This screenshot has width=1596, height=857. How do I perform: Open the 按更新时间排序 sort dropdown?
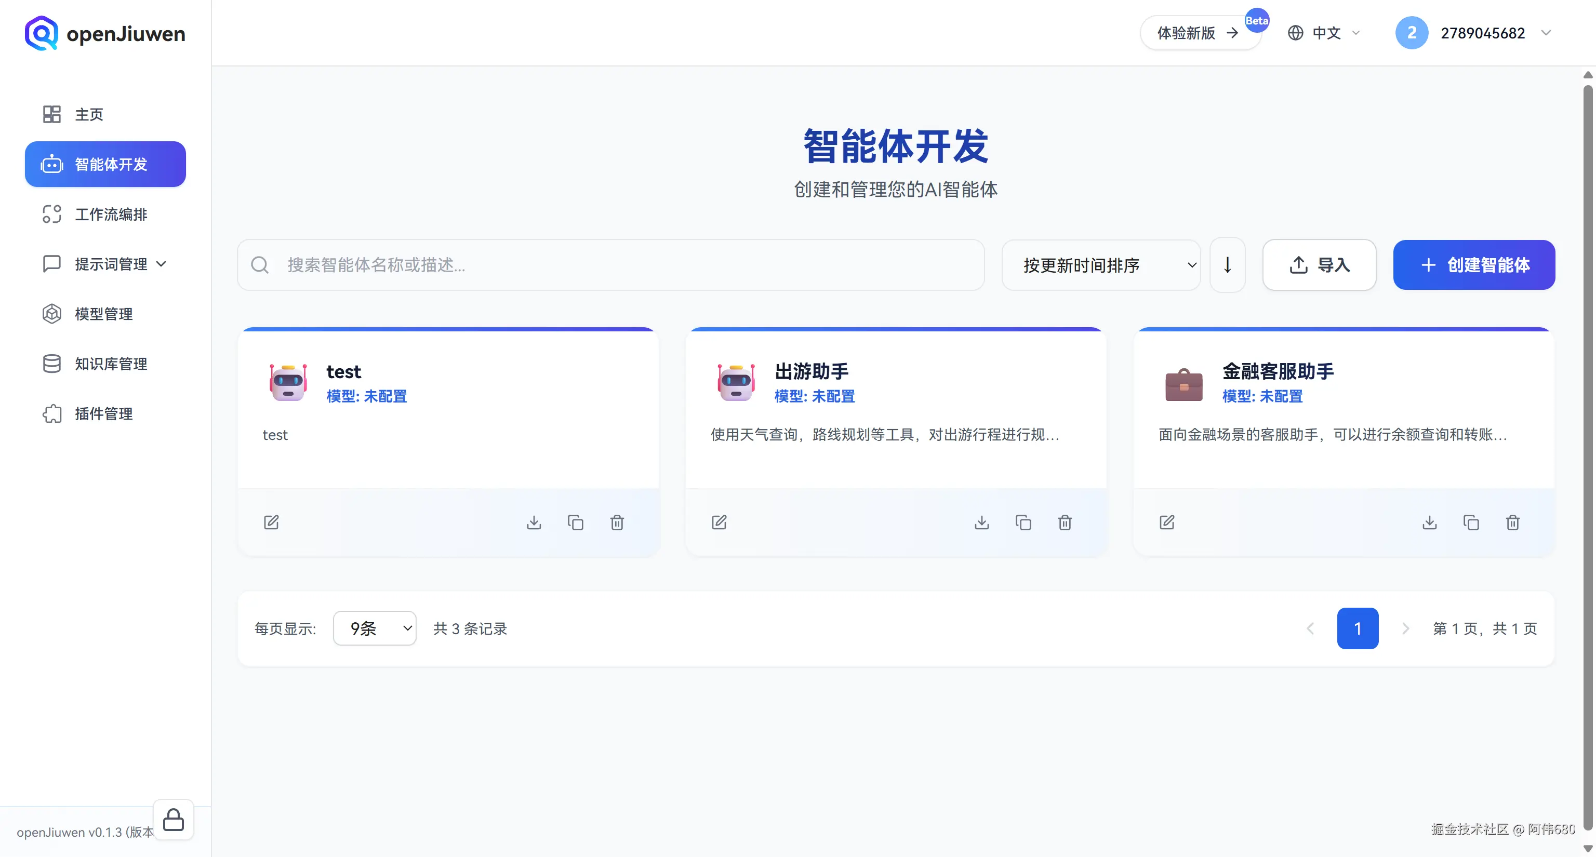coord(1101,265)
